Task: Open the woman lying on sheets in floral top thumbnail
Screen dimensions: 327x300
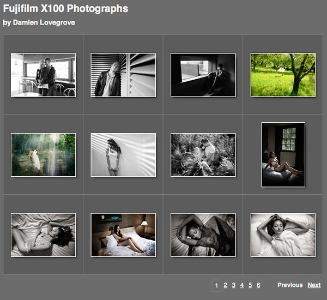Action: [x=44, y=235]
